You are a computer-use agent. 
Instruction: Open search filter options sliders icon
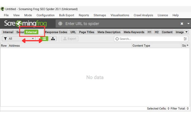pos(185,39)
